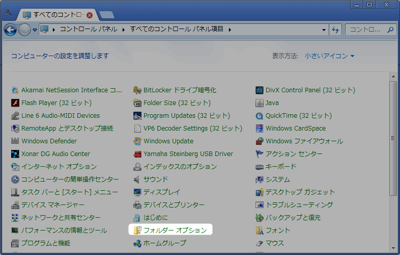Click the Forward navigation button
This screenshot has width=400, height=255.
tap(25, 30)
